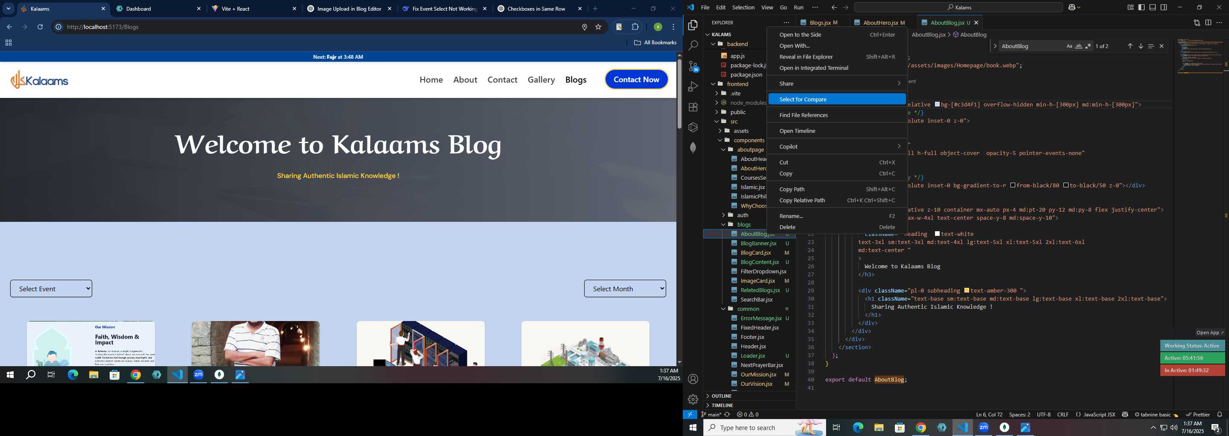Click the Explorer files icon in activity bar
Viewport: 1229px width, 436px height.
693,25
